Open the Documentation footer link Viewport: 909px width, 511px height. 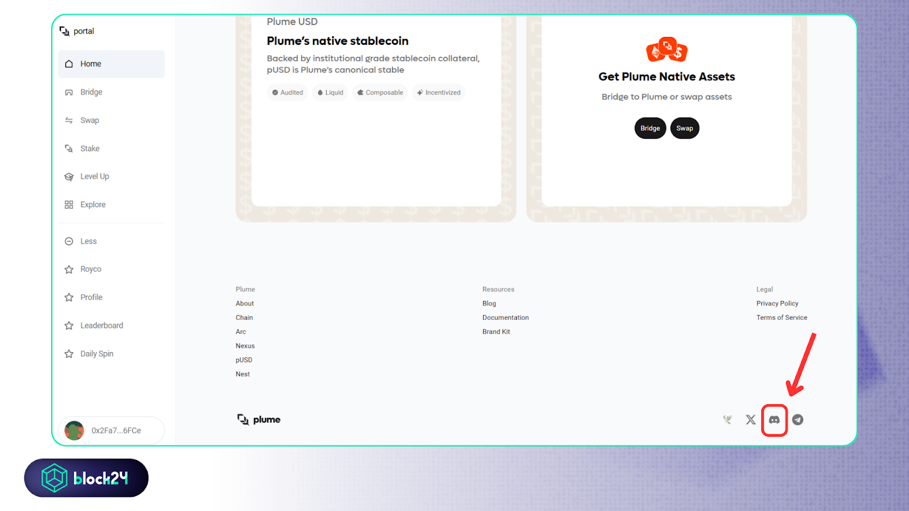pos(505,317)
